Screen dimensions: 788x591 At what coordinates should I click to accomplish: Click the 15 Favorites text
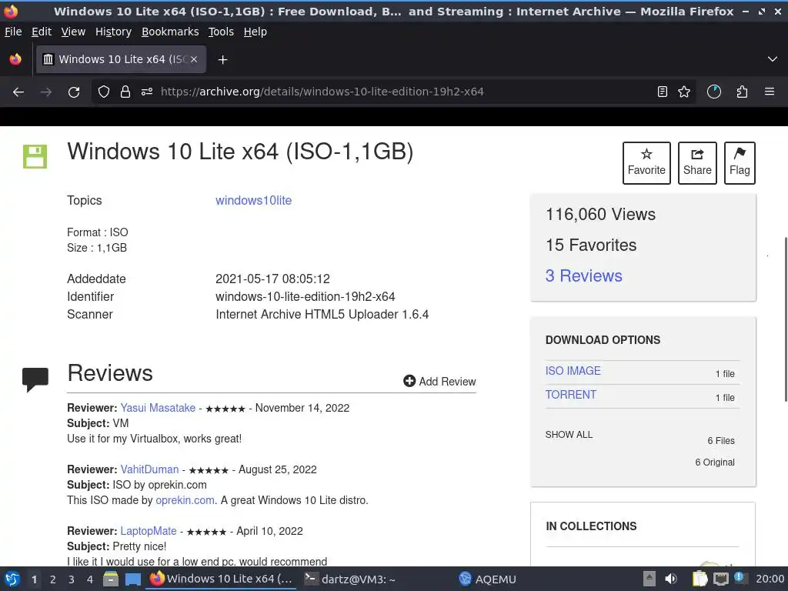click(x=591, y=245)
